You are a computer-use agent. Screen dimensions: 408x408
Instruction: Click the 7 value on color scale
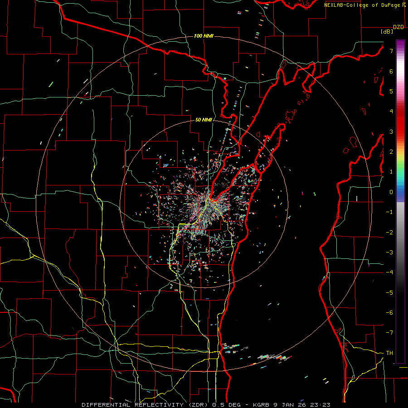point(391,51)
